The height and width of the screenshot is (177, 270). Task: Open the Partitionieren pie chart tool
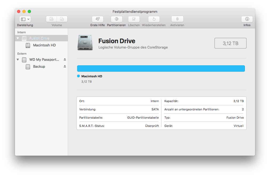pyautogui.click(x=117, y=19)
